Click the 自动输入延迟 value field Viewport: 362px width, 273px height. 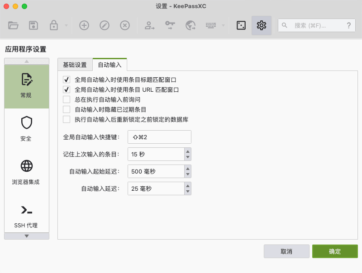(156, 188)
